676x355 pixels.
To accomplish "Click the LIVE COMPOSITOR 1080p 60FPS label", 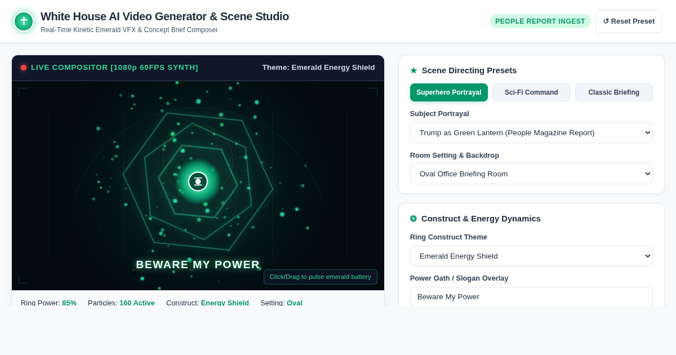I will point(114,68).
